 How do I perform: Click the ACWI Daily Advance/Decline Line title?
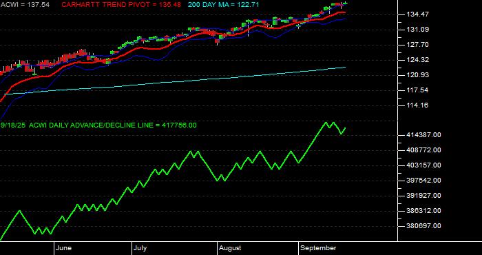(98, 125)
